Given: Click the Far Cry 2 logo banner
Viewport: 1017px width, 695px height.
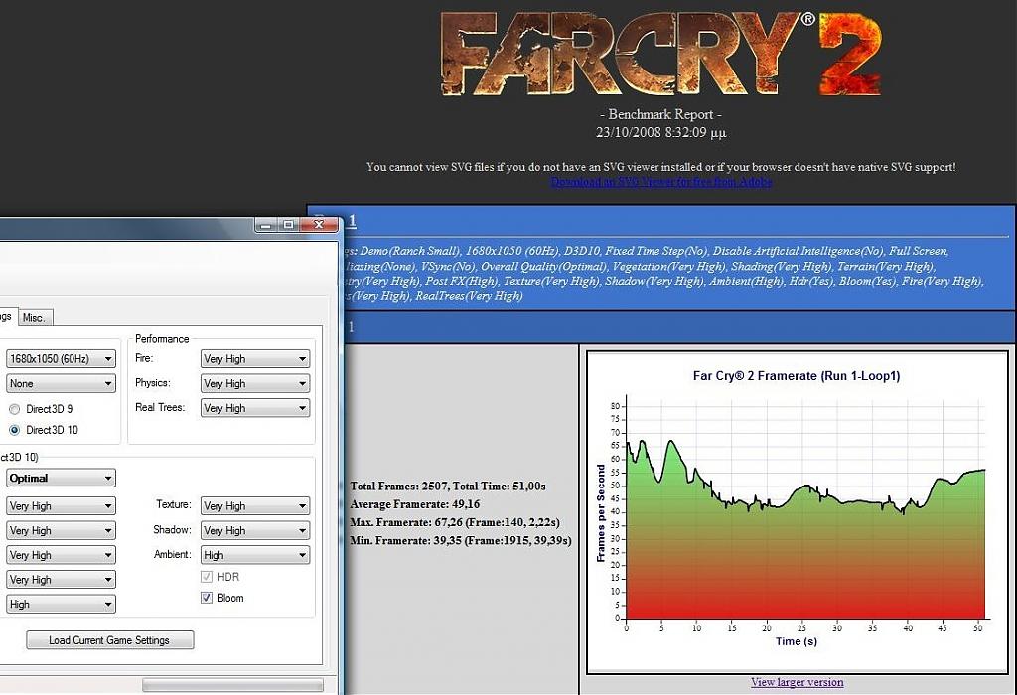Looking at the screenshot, I should click(660, 55).
